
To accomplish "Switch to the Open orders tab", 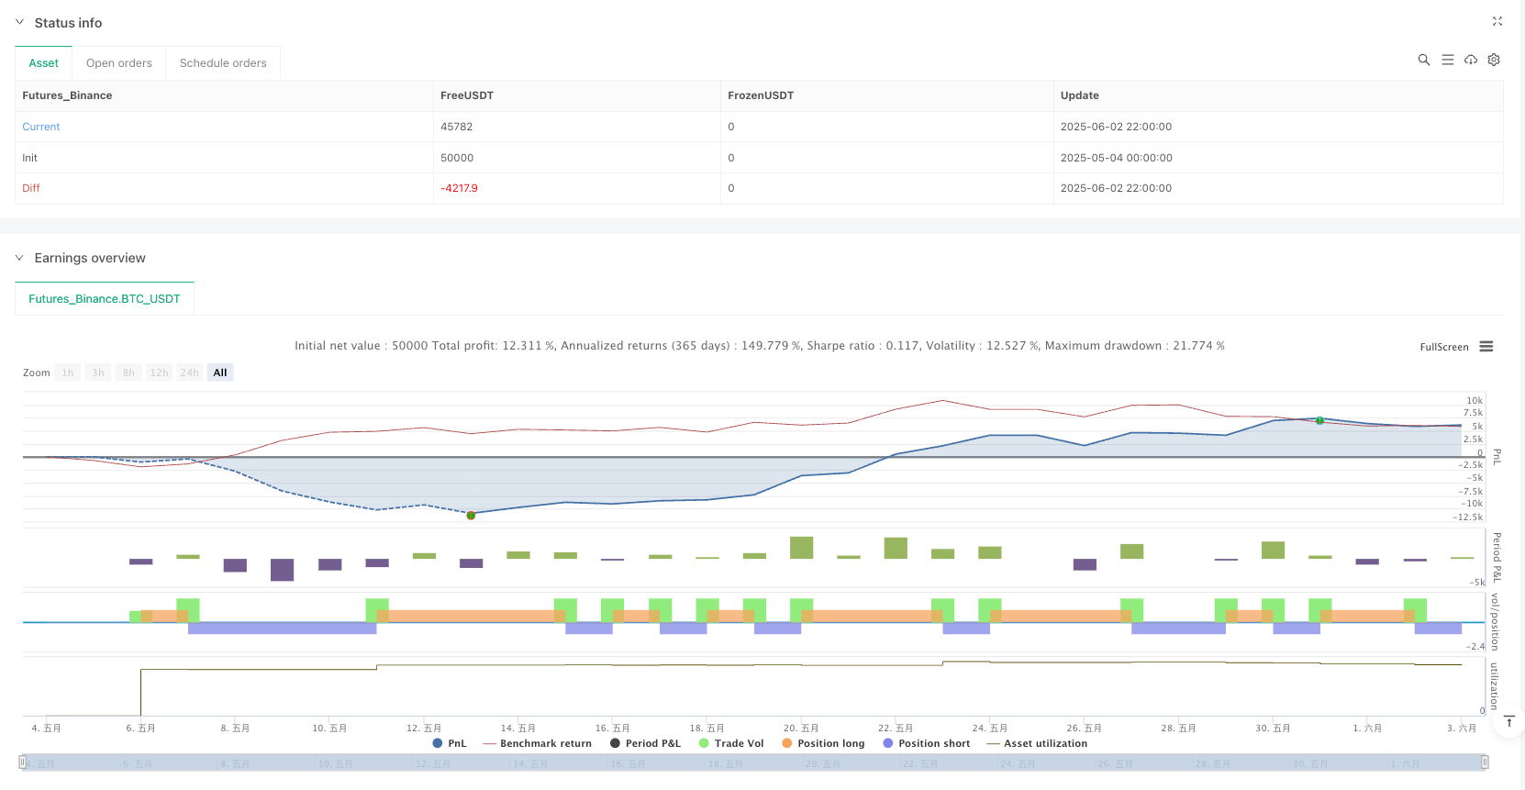I will click(119, 63).
